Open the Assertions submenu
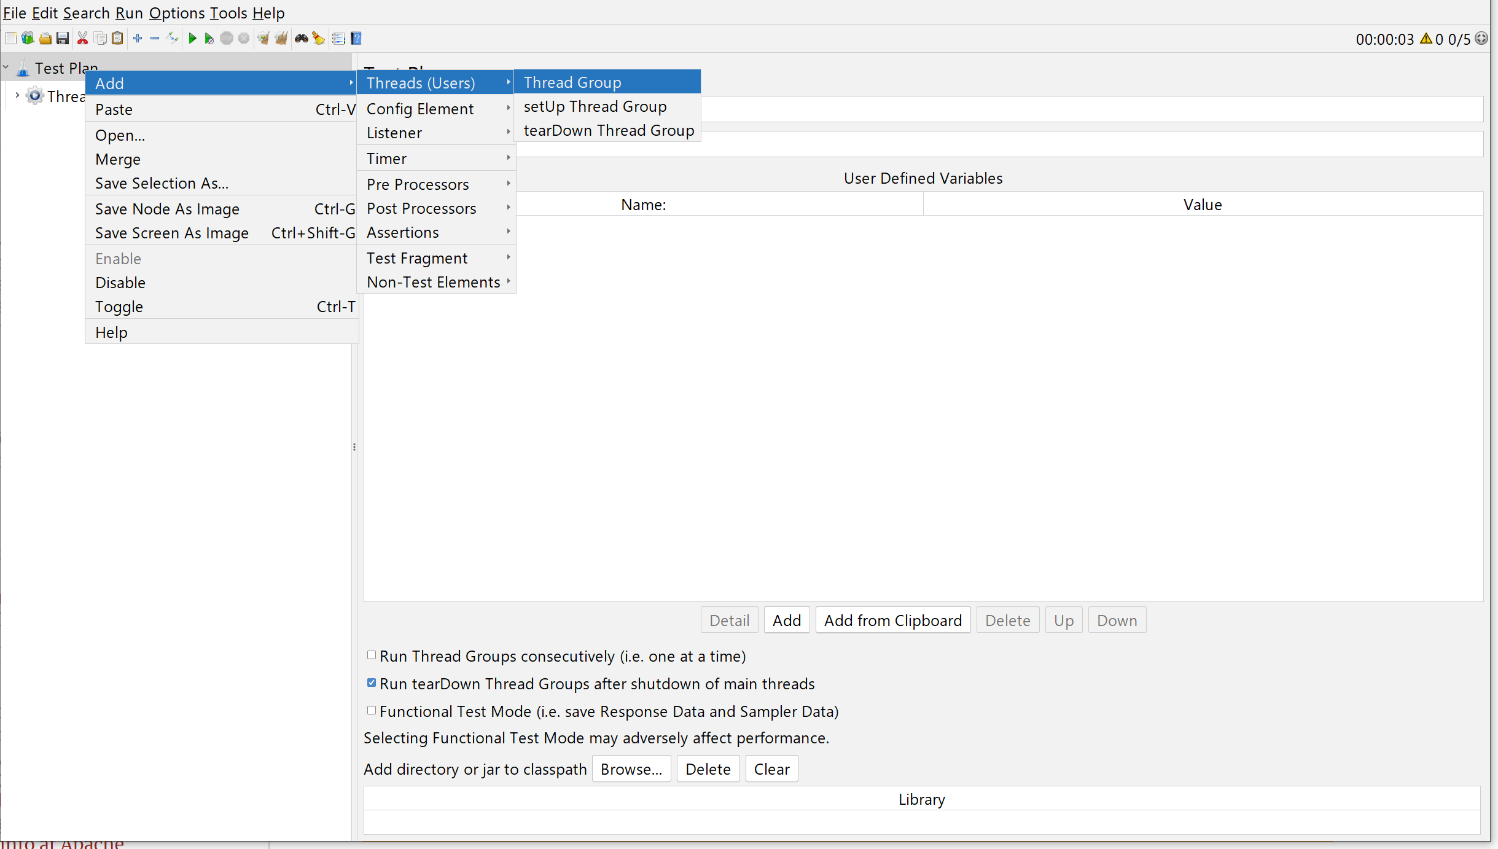The height and width of the screenshot is (849, 1498). point(436,232)
